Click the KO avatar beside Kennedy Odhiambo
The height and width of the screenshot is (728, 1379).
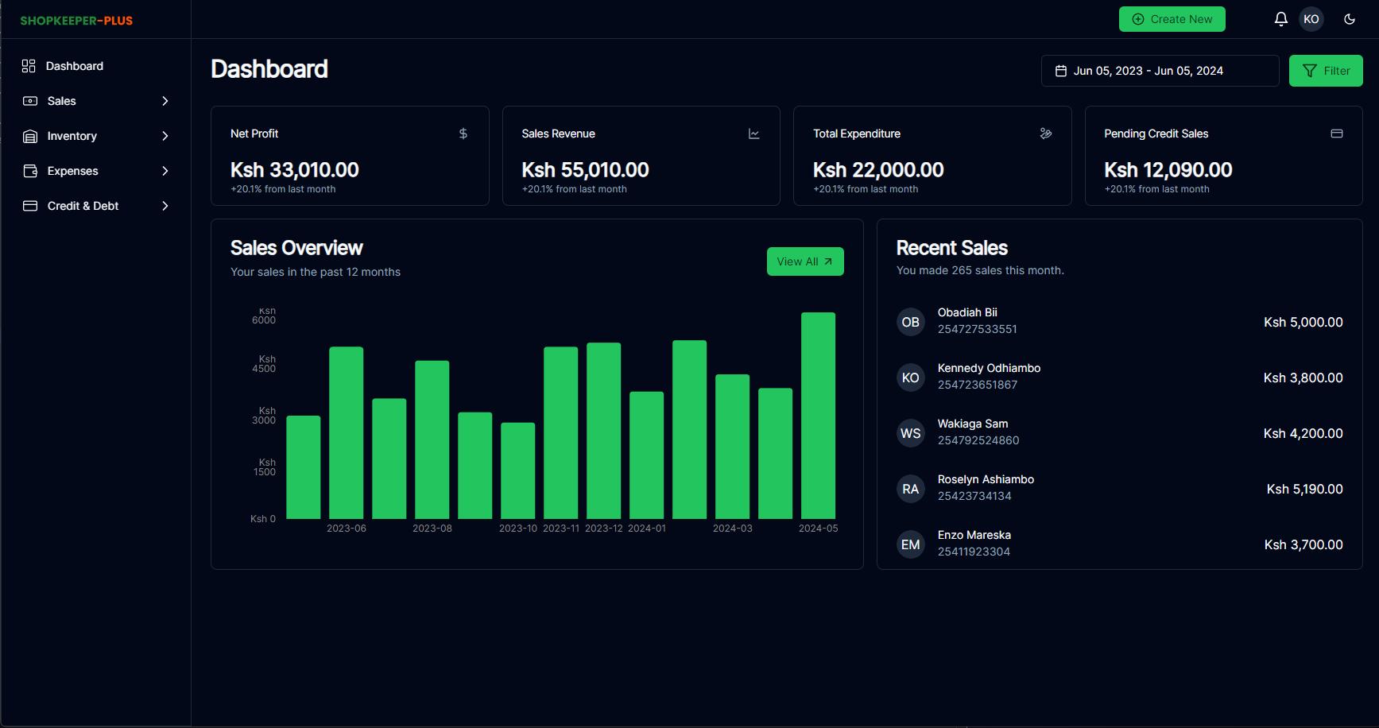click(x=911, y=378)
